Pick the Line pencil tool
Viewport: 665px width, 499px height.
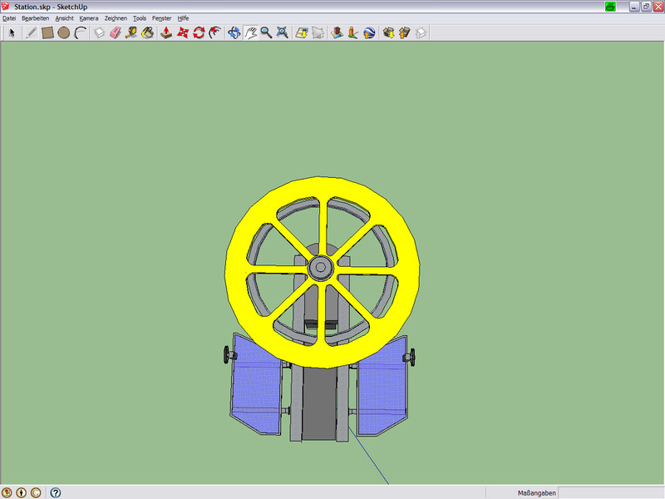(31, 32)
